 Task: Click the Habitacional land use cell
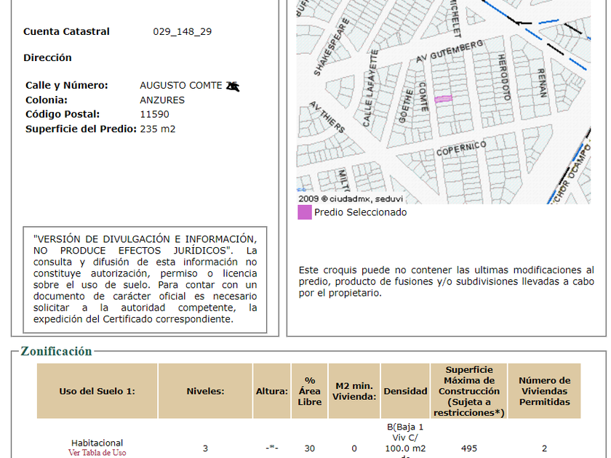tap(97, 443)
